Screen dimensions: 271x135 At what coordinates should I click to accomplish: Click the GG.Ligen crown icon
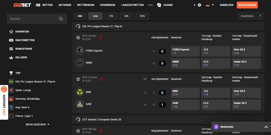click(x=11, y=58)
